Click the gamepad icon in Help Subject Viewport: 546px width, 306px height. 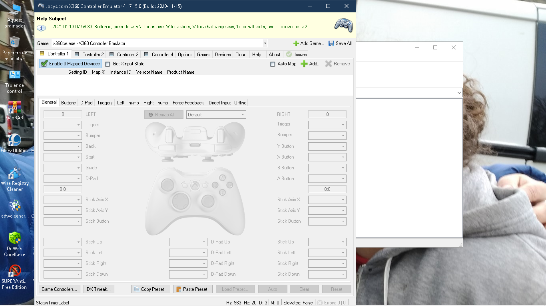pos(343,25)
